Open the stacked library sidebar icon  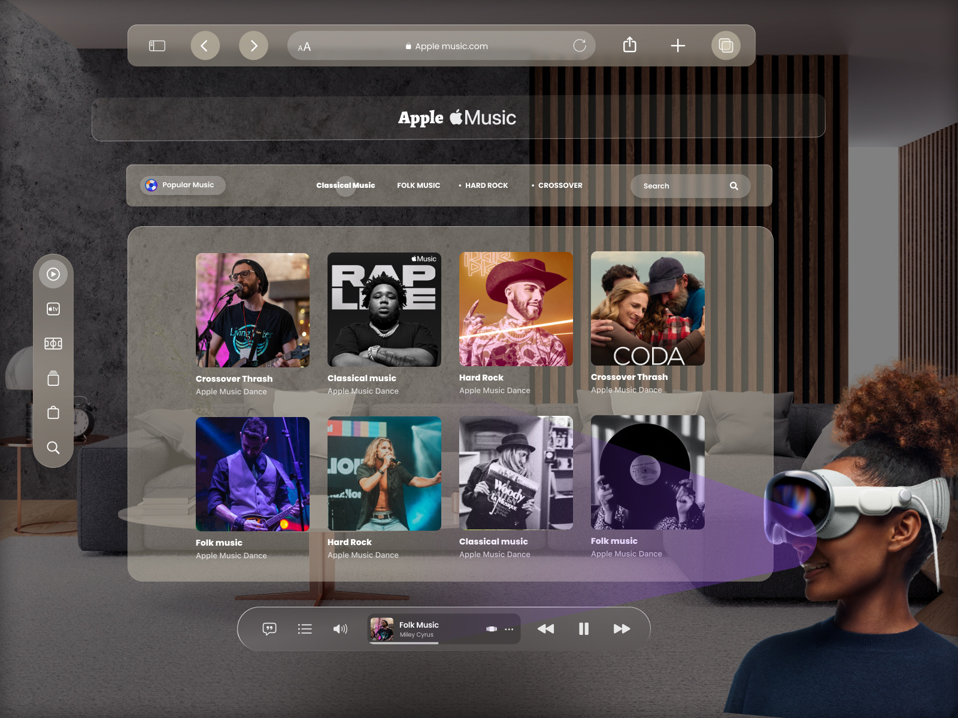click(x=53, y=378)
